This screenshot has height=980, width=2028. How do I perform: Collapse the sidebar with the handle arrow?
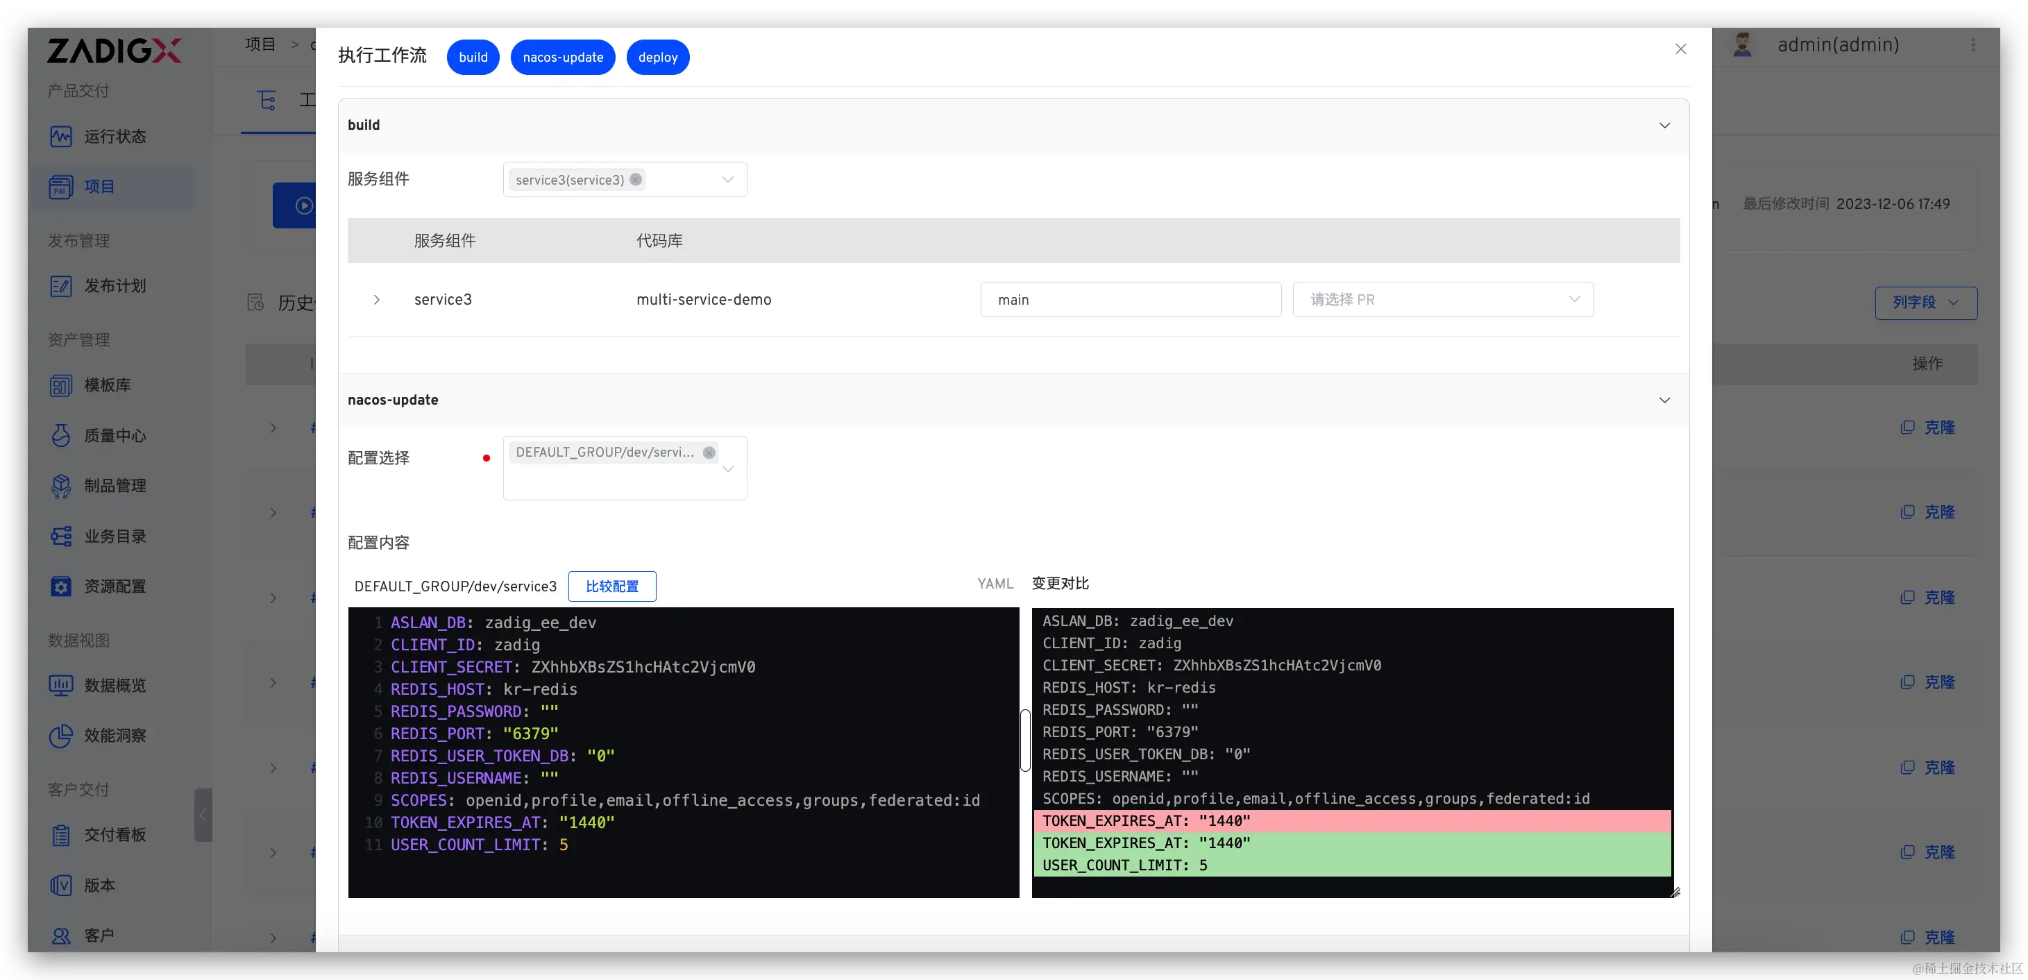point(203,815)
